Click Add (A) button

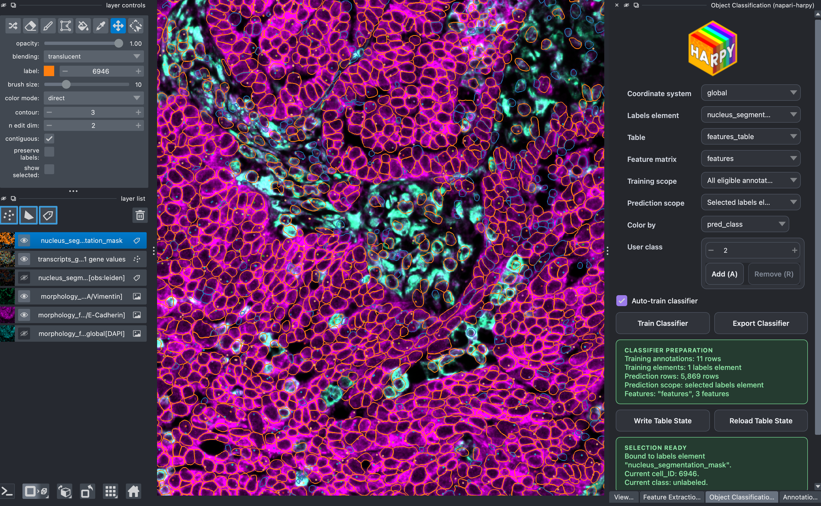(724, 274)
